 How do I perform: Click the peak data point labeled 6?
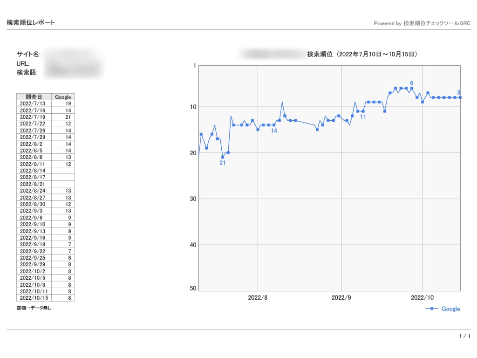pyautogui.click(x=412, y=88)
